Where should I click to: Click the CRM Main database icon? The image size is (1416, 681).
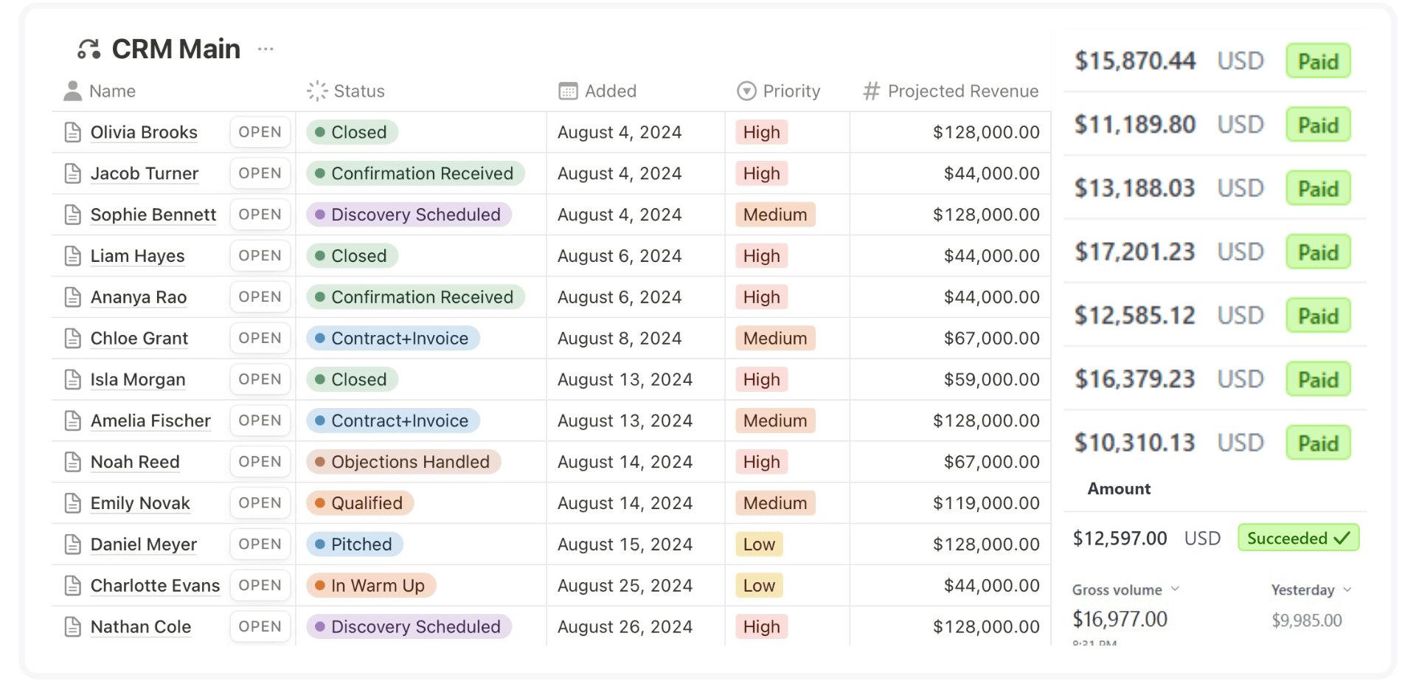coord(88,49)
